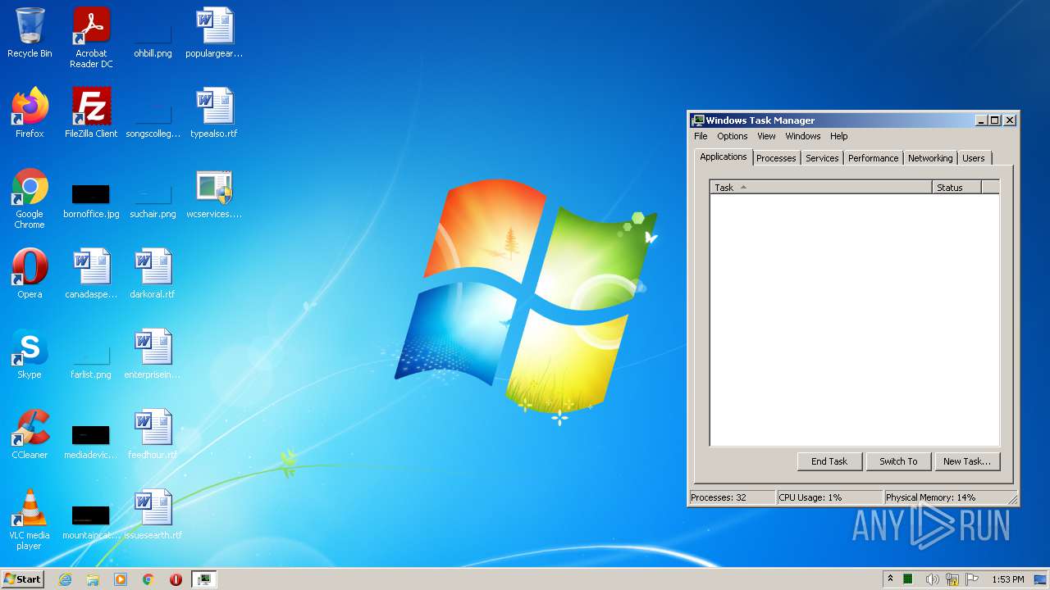Image resolution: width=1050 pixels, height=590 pixels.
Task: Open VLC media player shortcut
Action: [30, 520]
